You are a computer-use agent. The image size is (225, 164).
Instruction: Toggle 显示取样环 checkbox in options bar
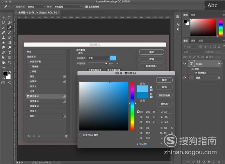click(x=87, y=7)
